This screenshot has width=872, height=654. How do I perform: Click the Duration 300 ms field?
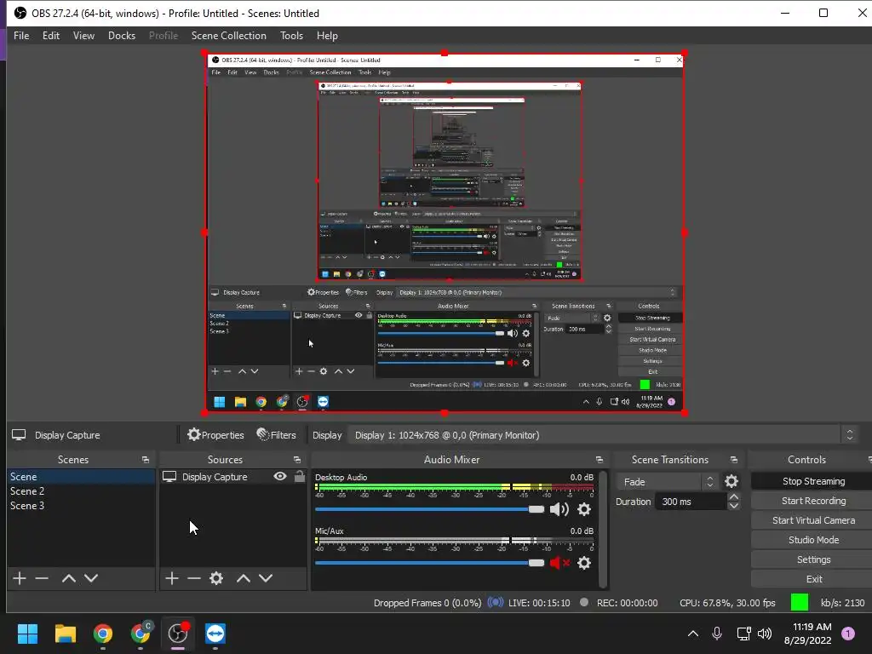[x=691, y=502]
